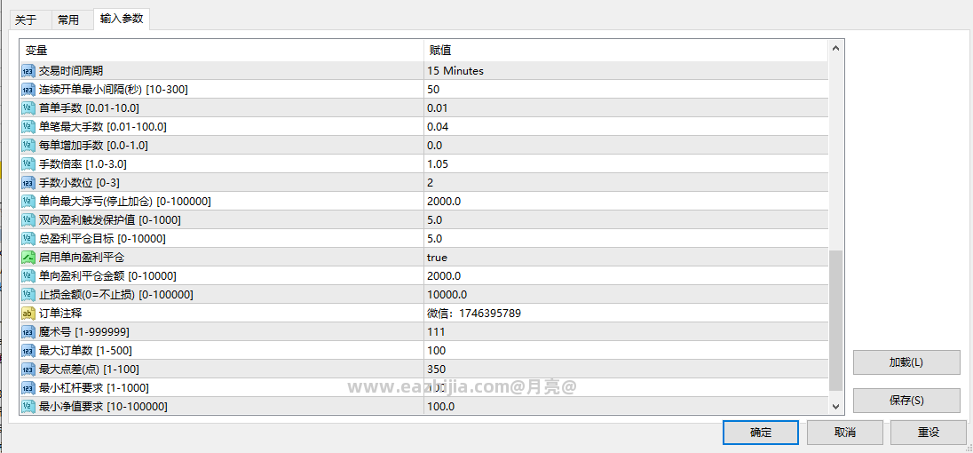Open the 15 Minutes timeframe value
Screen dimensions: 973x453
pos(626,71)
